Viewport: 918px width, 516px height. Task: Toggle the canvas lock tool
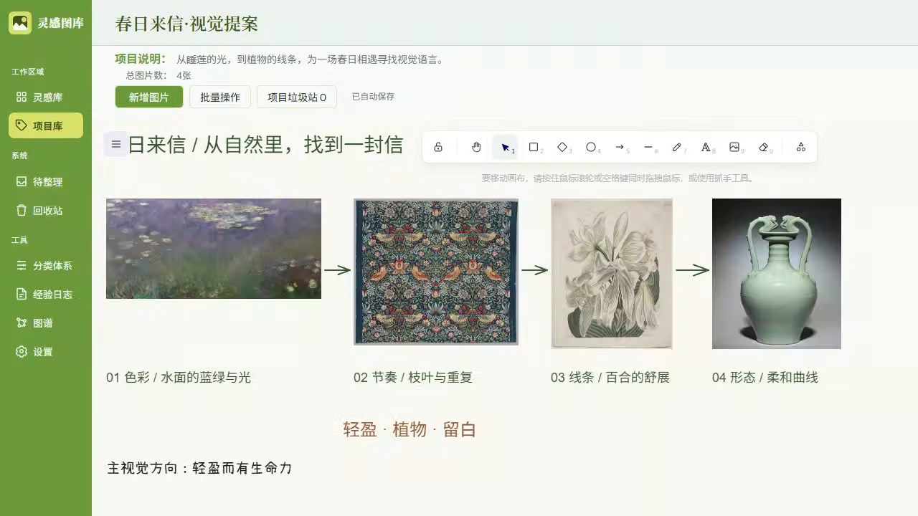pyautogui.click(x=438, y=147)
